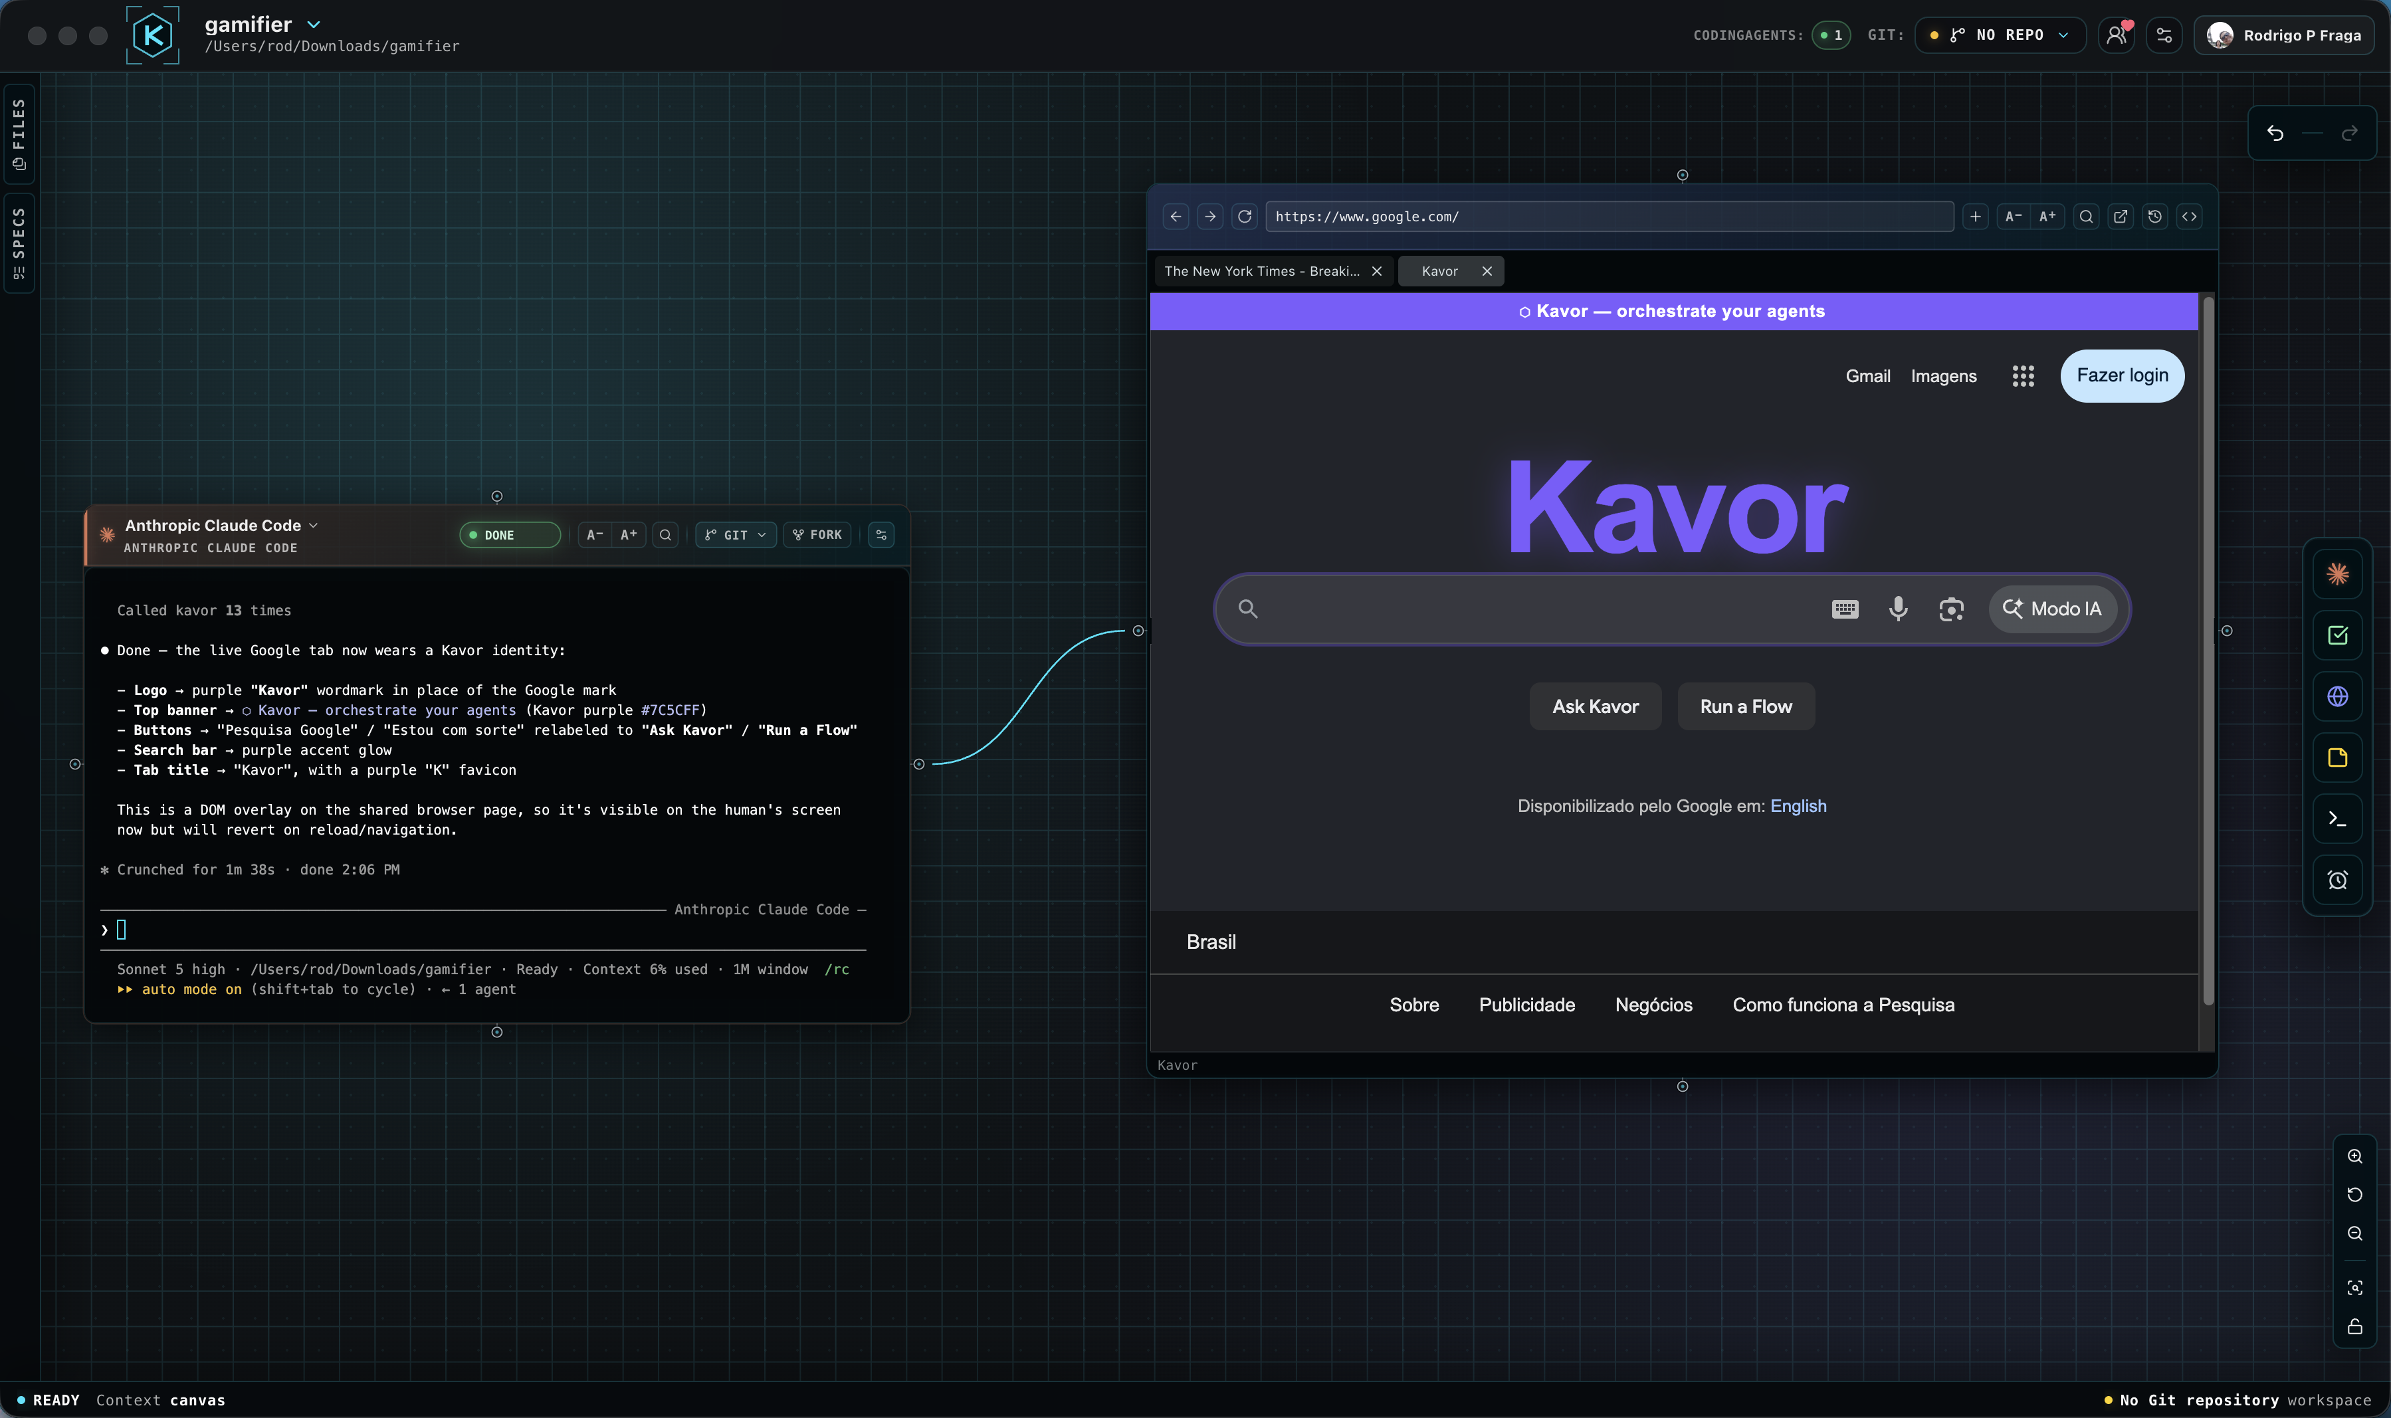The height and width of the screenshot is (1418, 2391).
Task: Click the Kavor K logo icon
Action: [153, 35]
